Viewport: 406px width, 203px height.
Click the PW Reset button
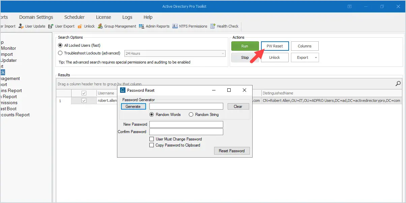275,46
